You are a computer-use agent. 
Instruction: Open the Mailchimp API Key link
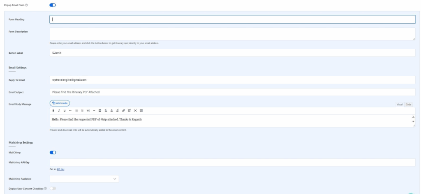coord(60,169)
